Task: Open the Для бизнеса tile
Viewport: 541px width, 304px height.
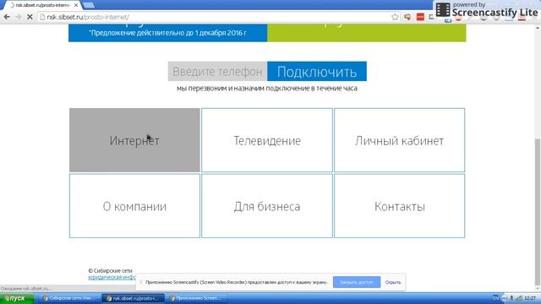Action: pyautogui.click(x=267, y=206)
